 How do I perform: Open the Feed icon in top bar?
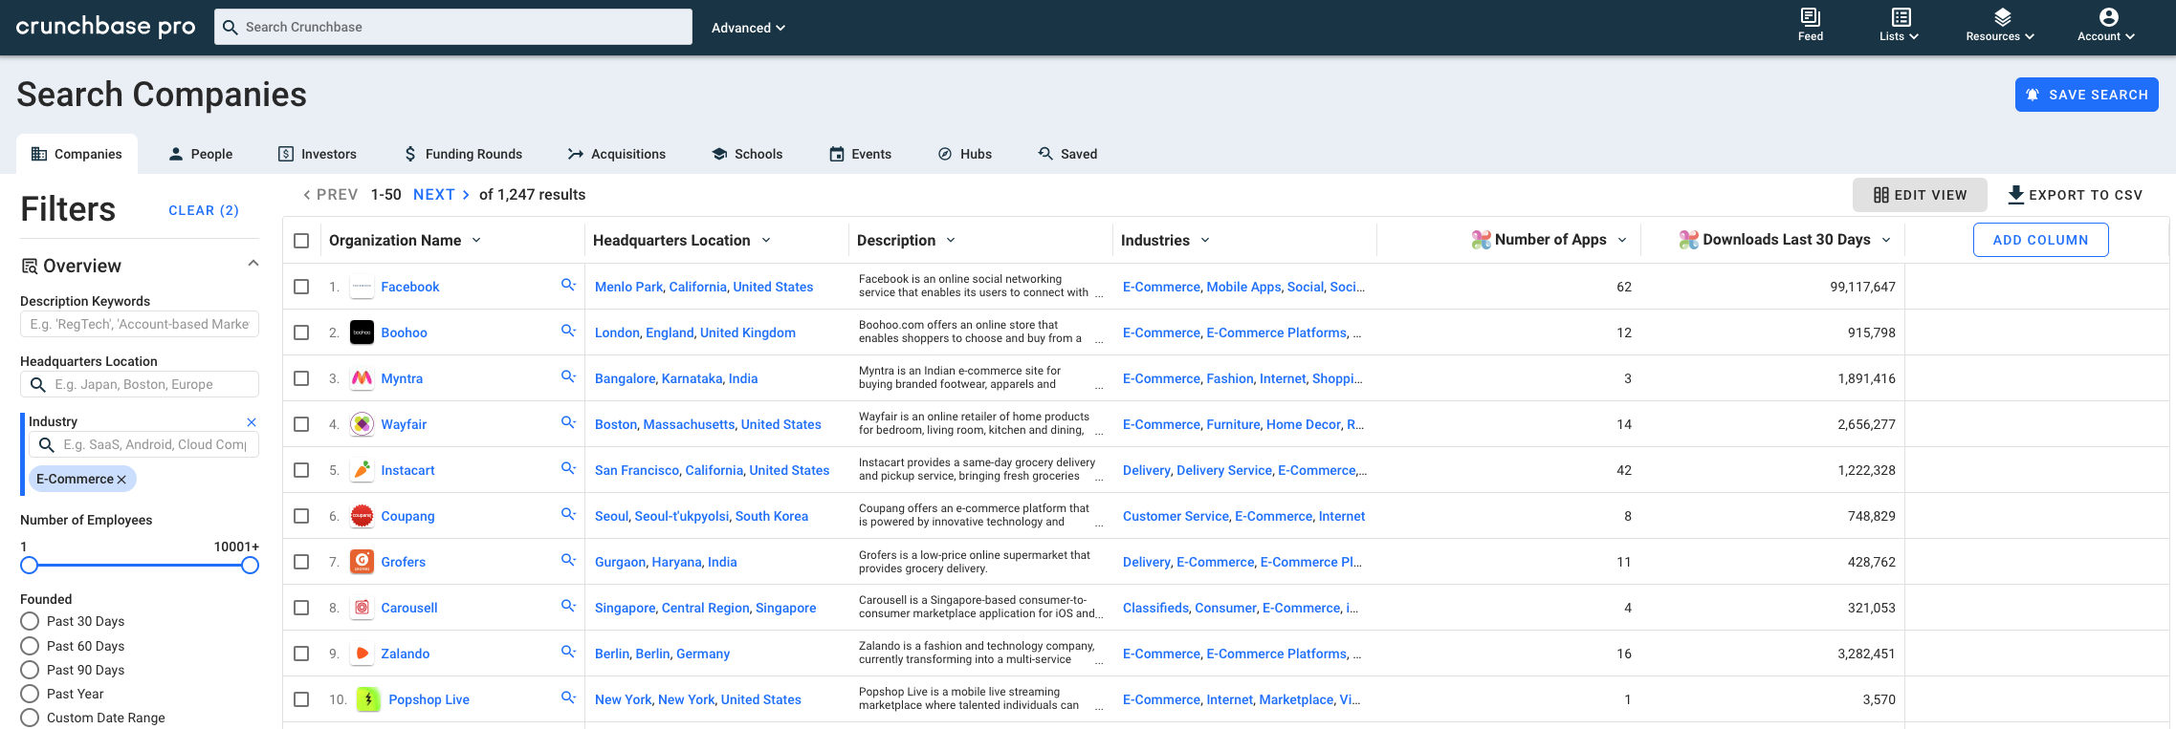pos(1810,16)
